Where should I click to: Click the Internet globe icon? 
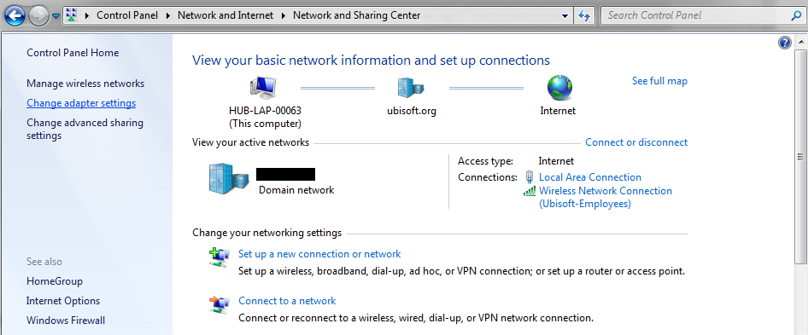(559, 88)
